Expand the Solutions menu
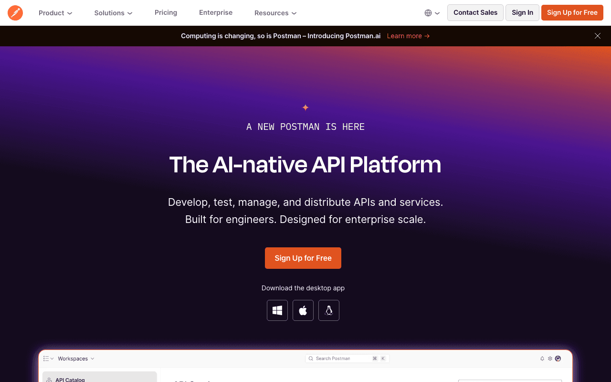The image size is (611, 382). click(x=113, y=13)
